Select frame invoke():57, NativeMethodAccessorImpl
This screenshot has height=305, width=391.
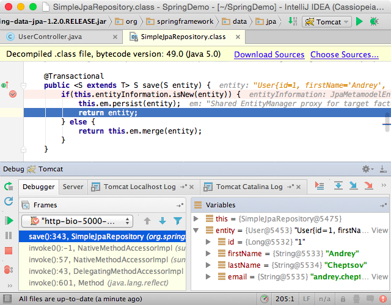point(103,260)
